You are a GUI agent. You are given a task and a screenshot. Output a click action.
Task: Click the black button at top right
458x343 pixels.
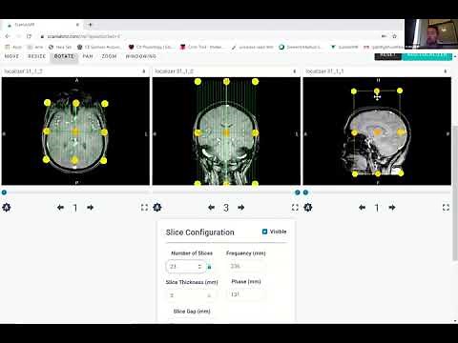tap(388, 56)
